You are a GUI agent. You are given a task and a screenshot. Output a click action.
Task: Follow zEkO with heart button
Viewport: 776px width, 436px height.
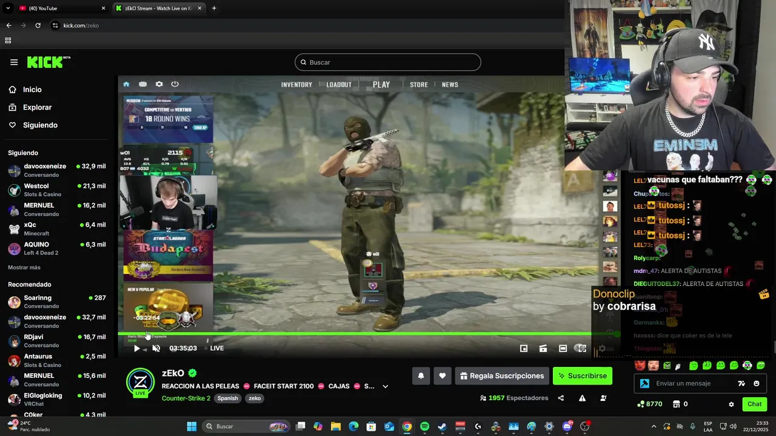(443, 376)
